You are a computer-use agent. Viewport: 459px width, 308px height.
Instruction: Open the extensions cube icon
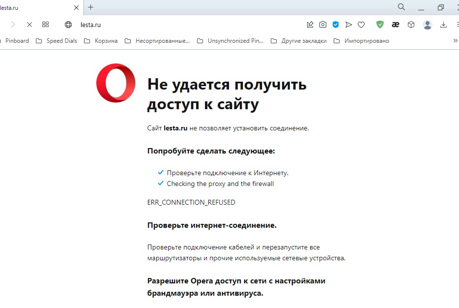[411, 25]
